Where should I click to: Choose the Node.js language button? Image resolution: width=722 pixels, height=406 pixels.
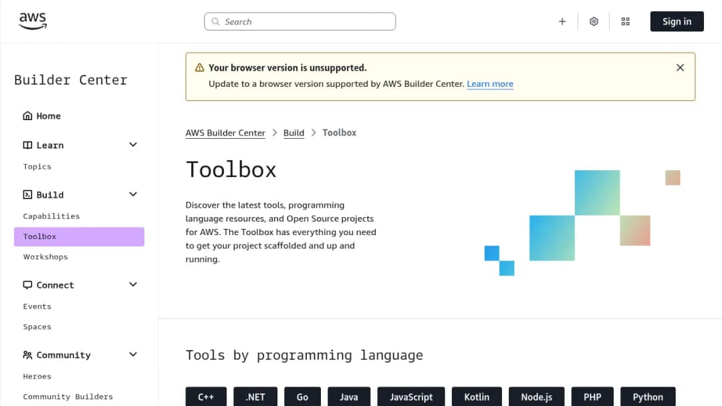[x=536, y=397]
